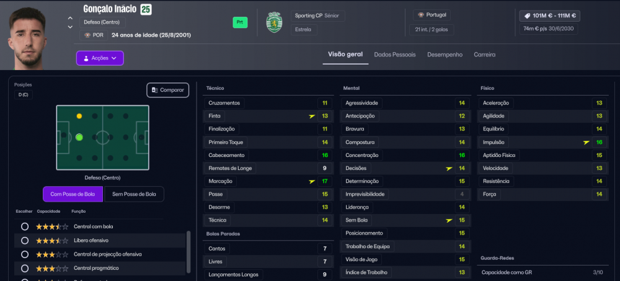
Task: Click the Sporting CP club crest
Action: (x=275, y=22)
